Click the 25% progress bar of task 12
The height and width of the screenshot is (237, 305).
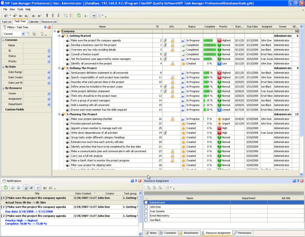tap(210, 96)
